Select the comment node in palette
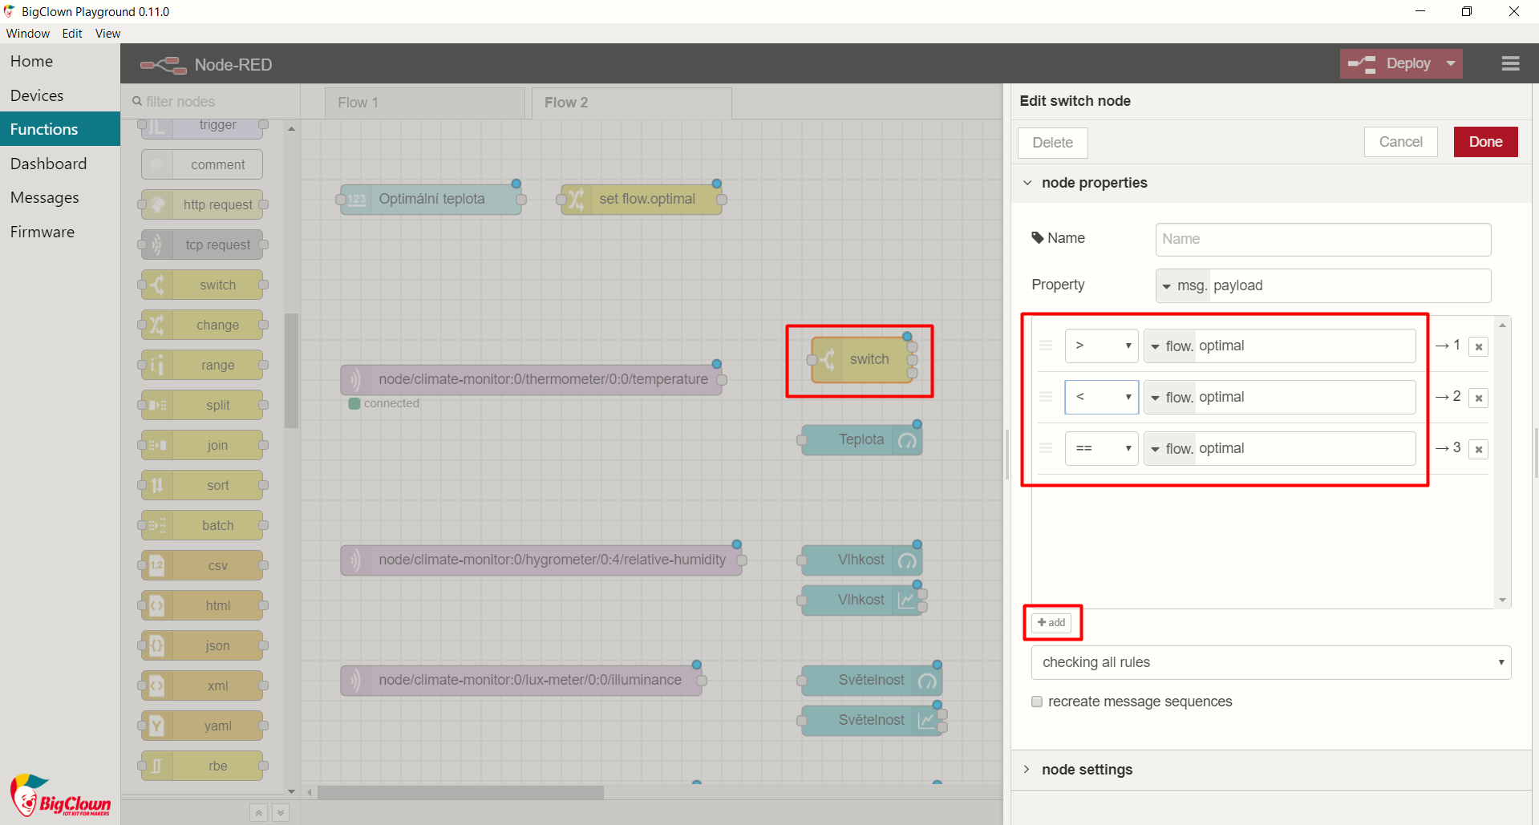Screen dimensions: 1539x825 (202, 164)
